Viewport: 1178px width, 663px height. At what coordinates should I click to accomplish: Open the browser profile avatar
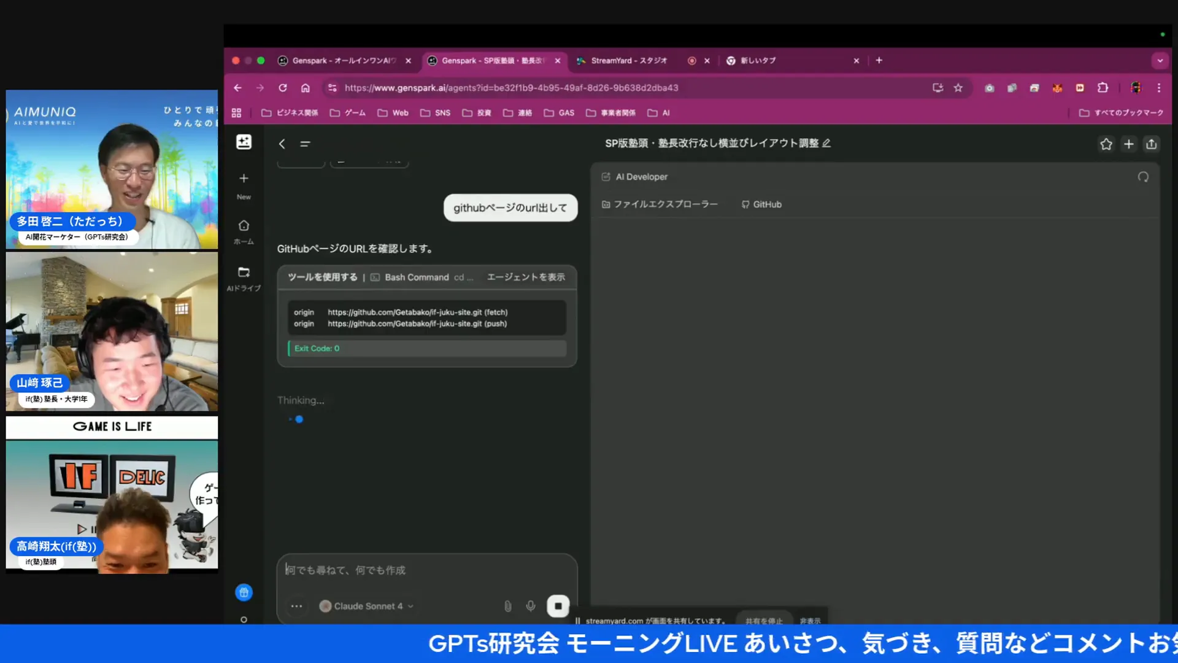click(1136, 88)
